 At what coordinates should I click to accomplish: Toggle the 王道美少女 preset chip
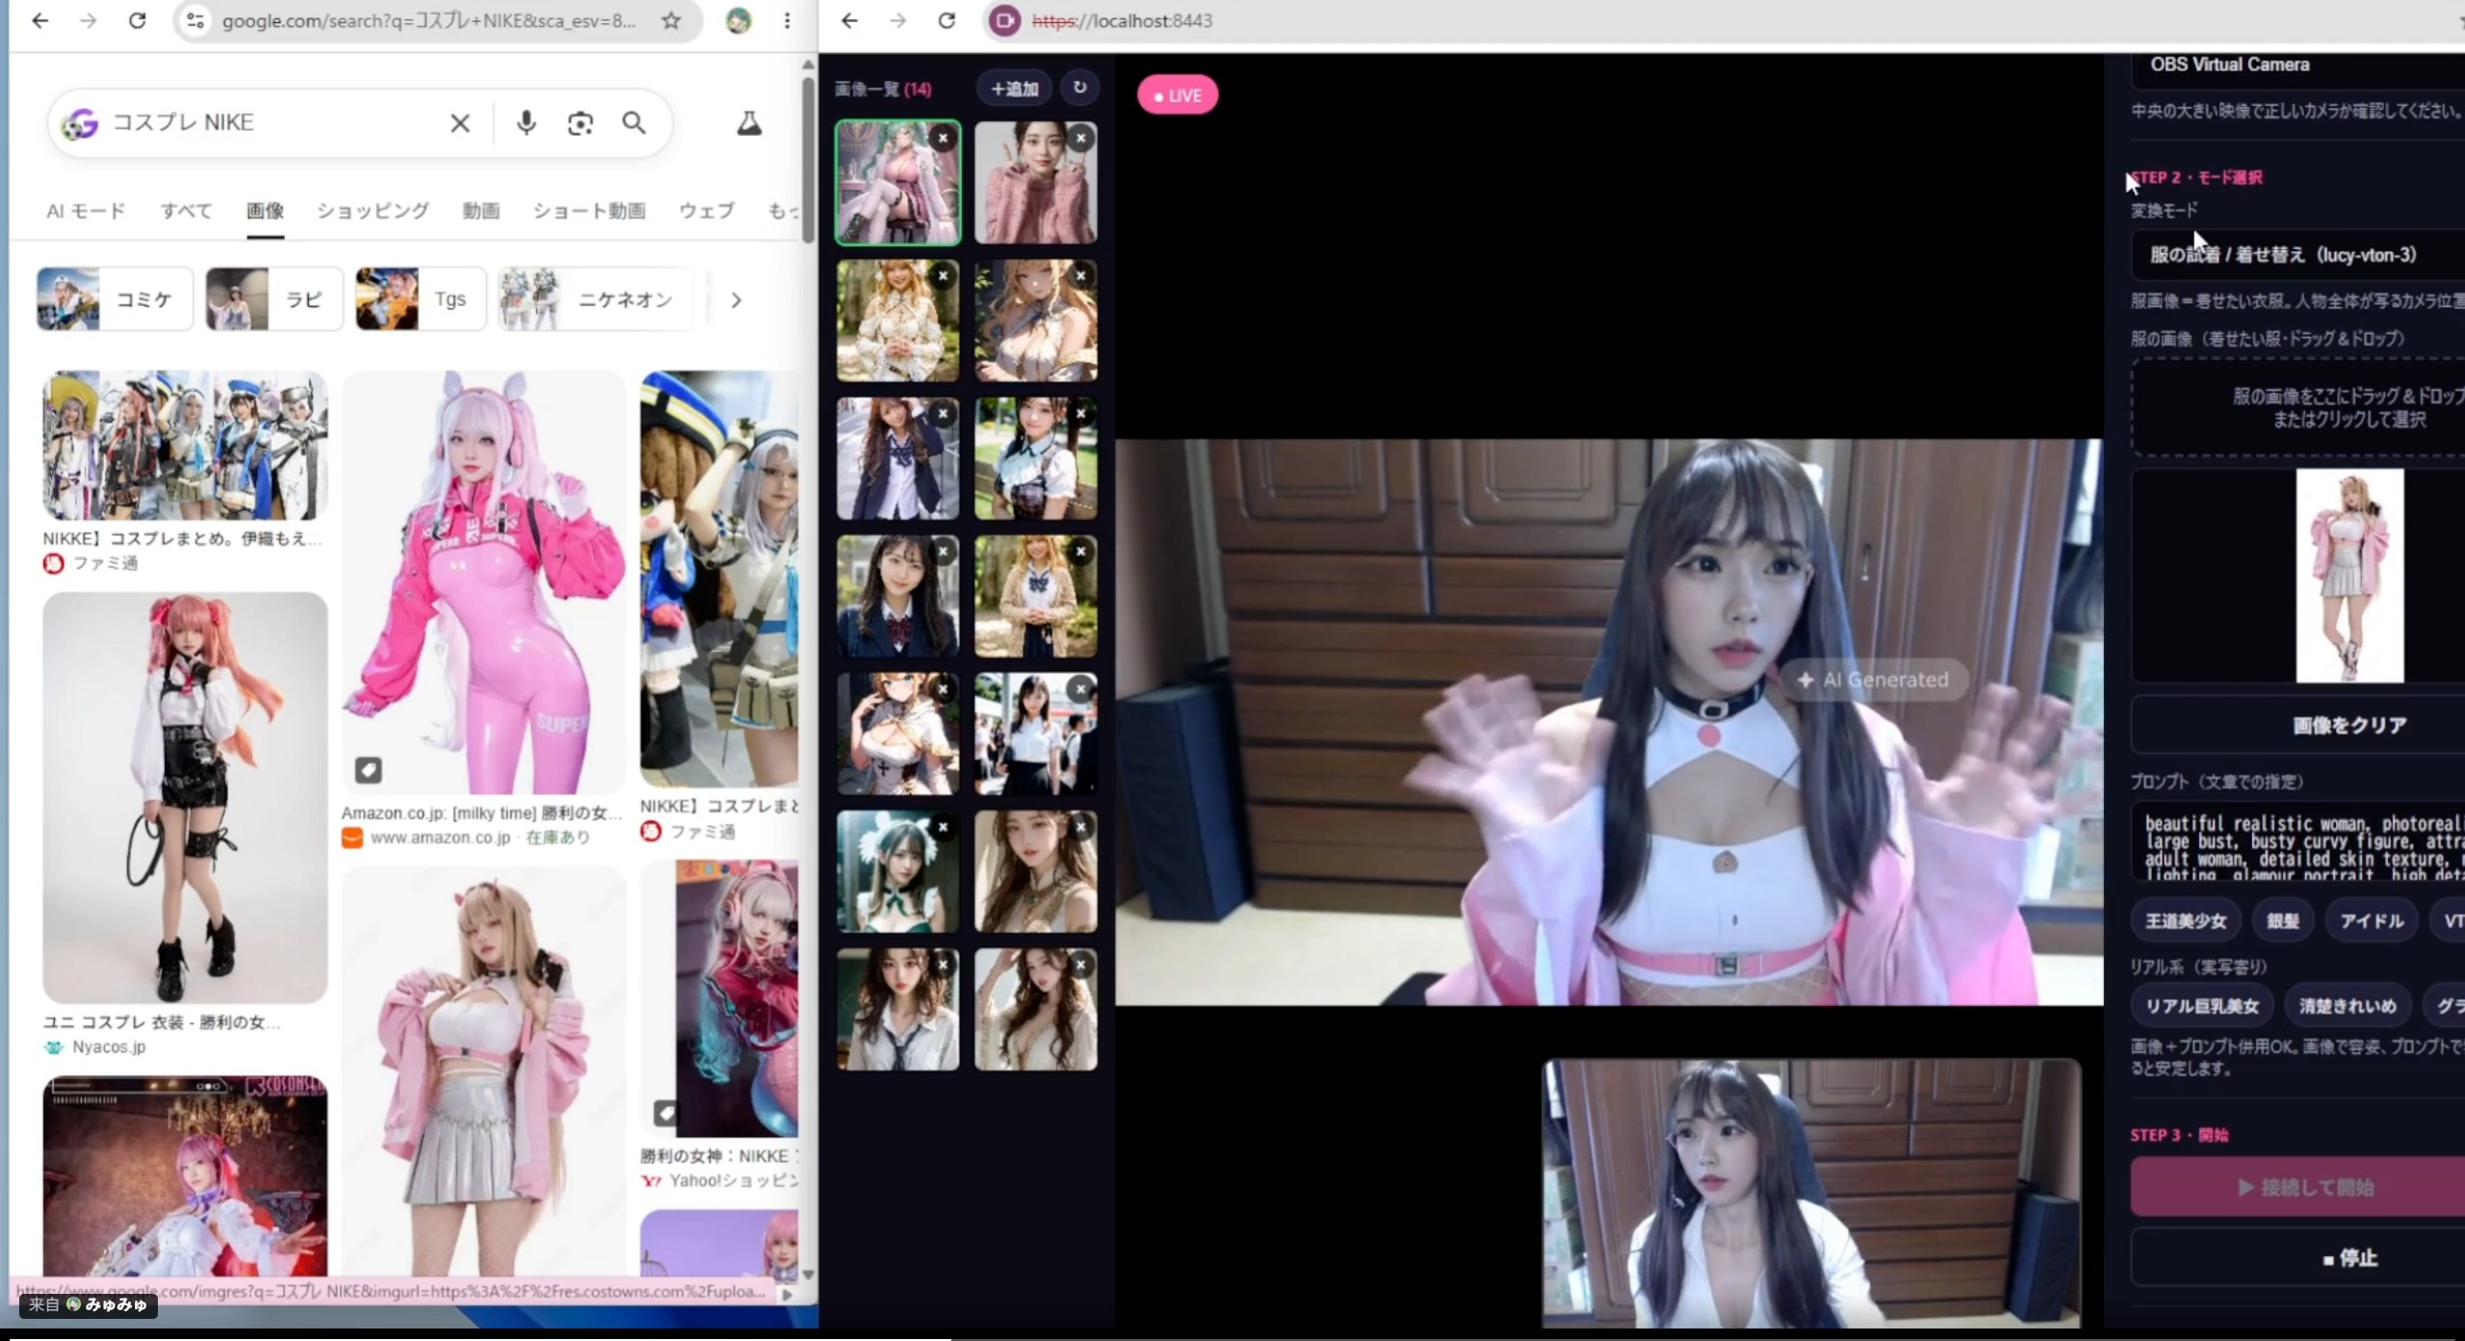click(x=2186, y=921)
